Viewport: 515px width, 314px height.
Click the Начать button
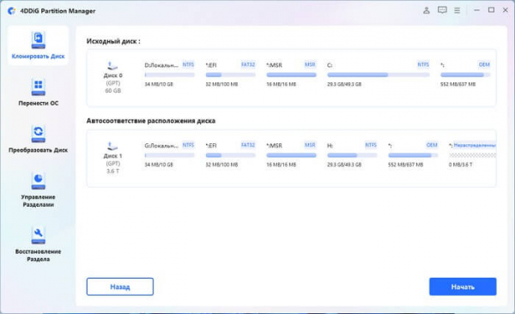(x=463, y=287)
